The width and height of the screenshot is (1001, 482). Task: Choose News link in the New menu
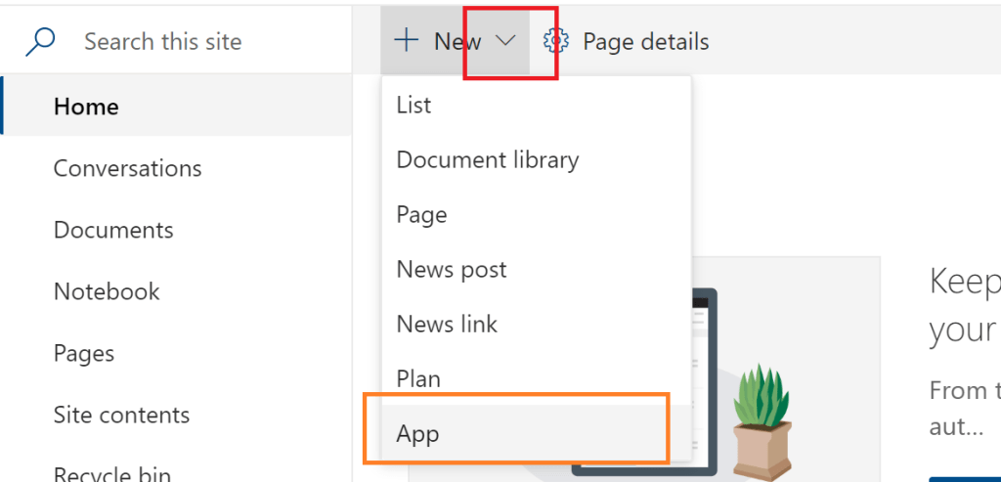point(447,325)
